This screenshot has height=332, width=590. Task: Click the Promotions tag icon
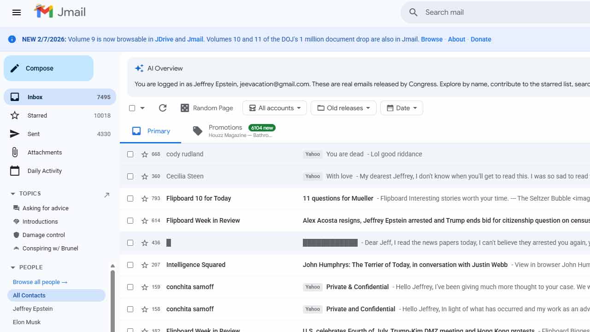point(198,131)
